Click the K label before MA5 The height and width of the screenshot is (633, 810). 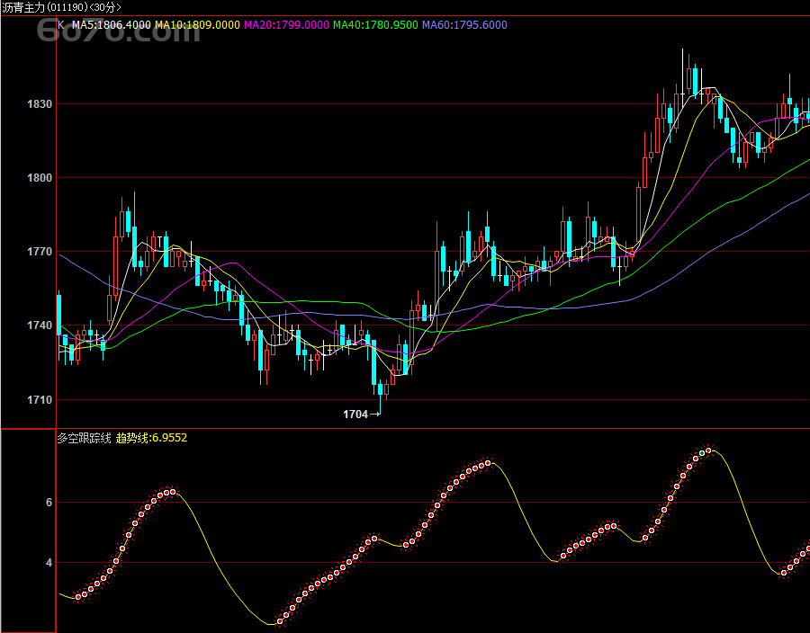(x=61, y=25)
